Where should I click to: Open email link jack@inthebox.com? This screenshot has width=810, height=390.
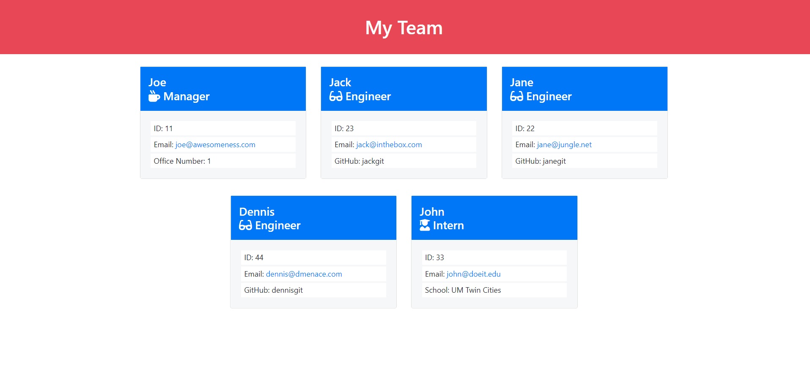point(389,145)
